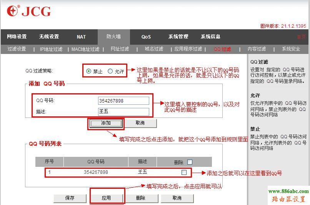Select the 禁止 radio button

[x=88, y=71]
